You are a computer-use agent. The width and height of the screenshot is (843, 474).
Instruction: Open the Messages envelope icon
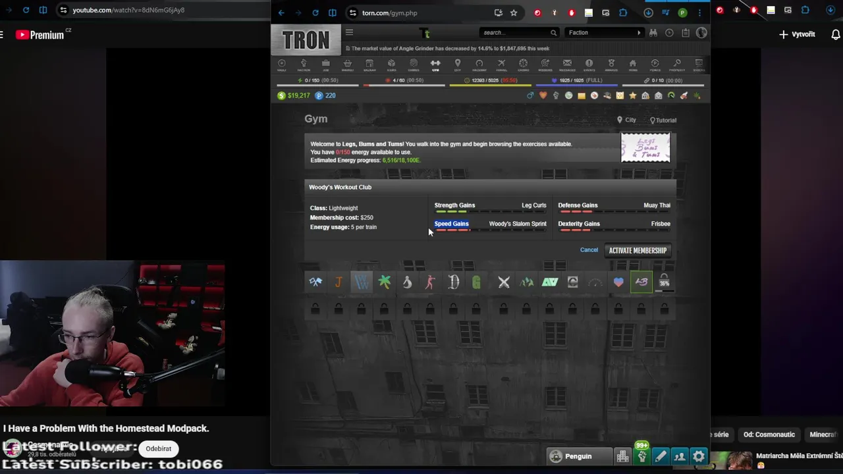coord(567,65)
